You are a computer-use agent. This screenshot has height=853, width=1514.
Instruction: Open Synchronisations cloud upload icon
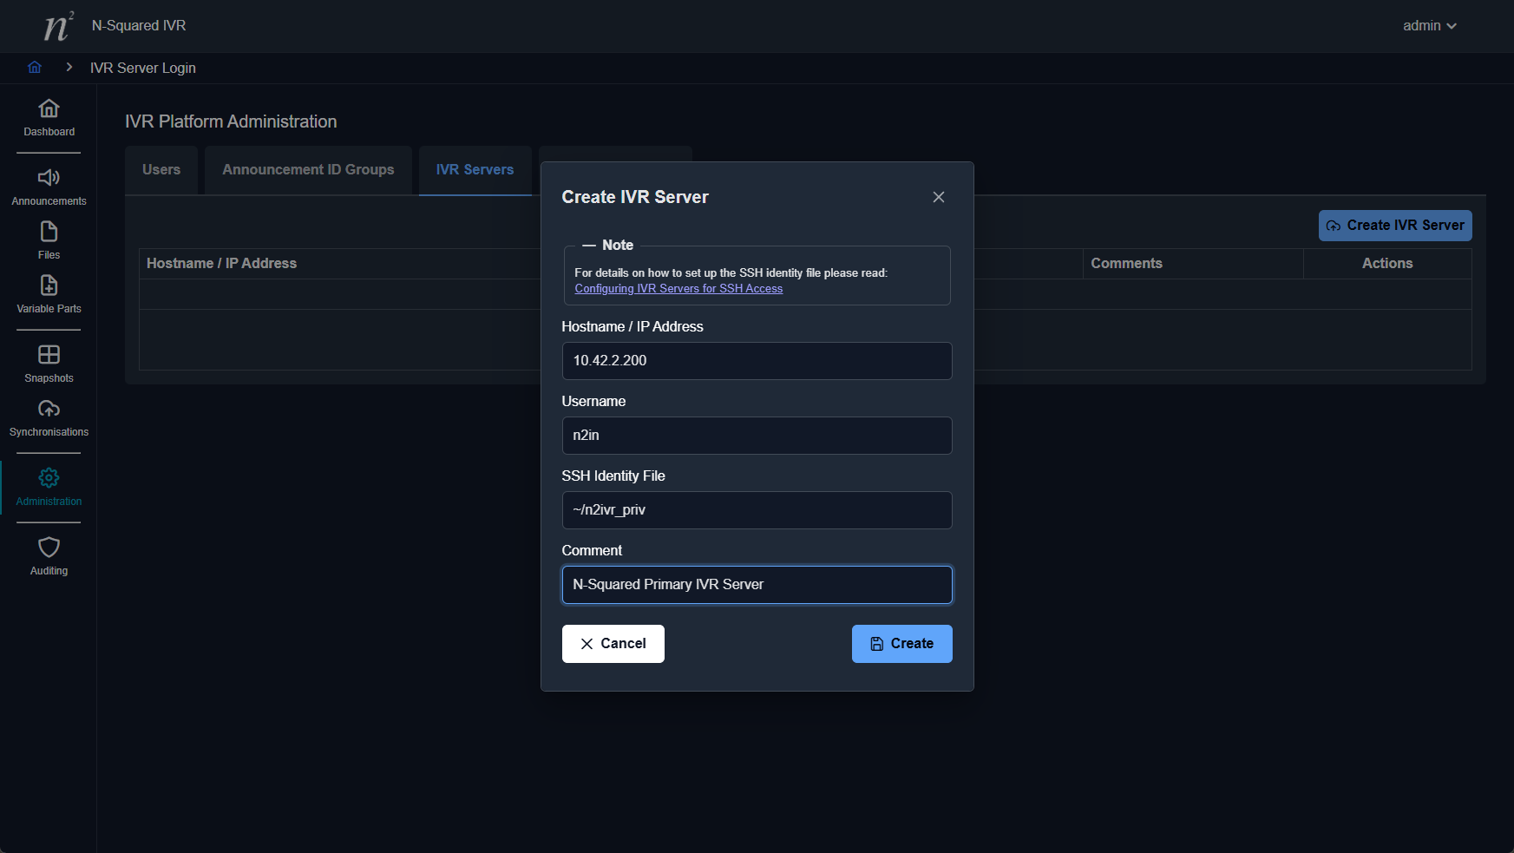(x=49, y=409)
